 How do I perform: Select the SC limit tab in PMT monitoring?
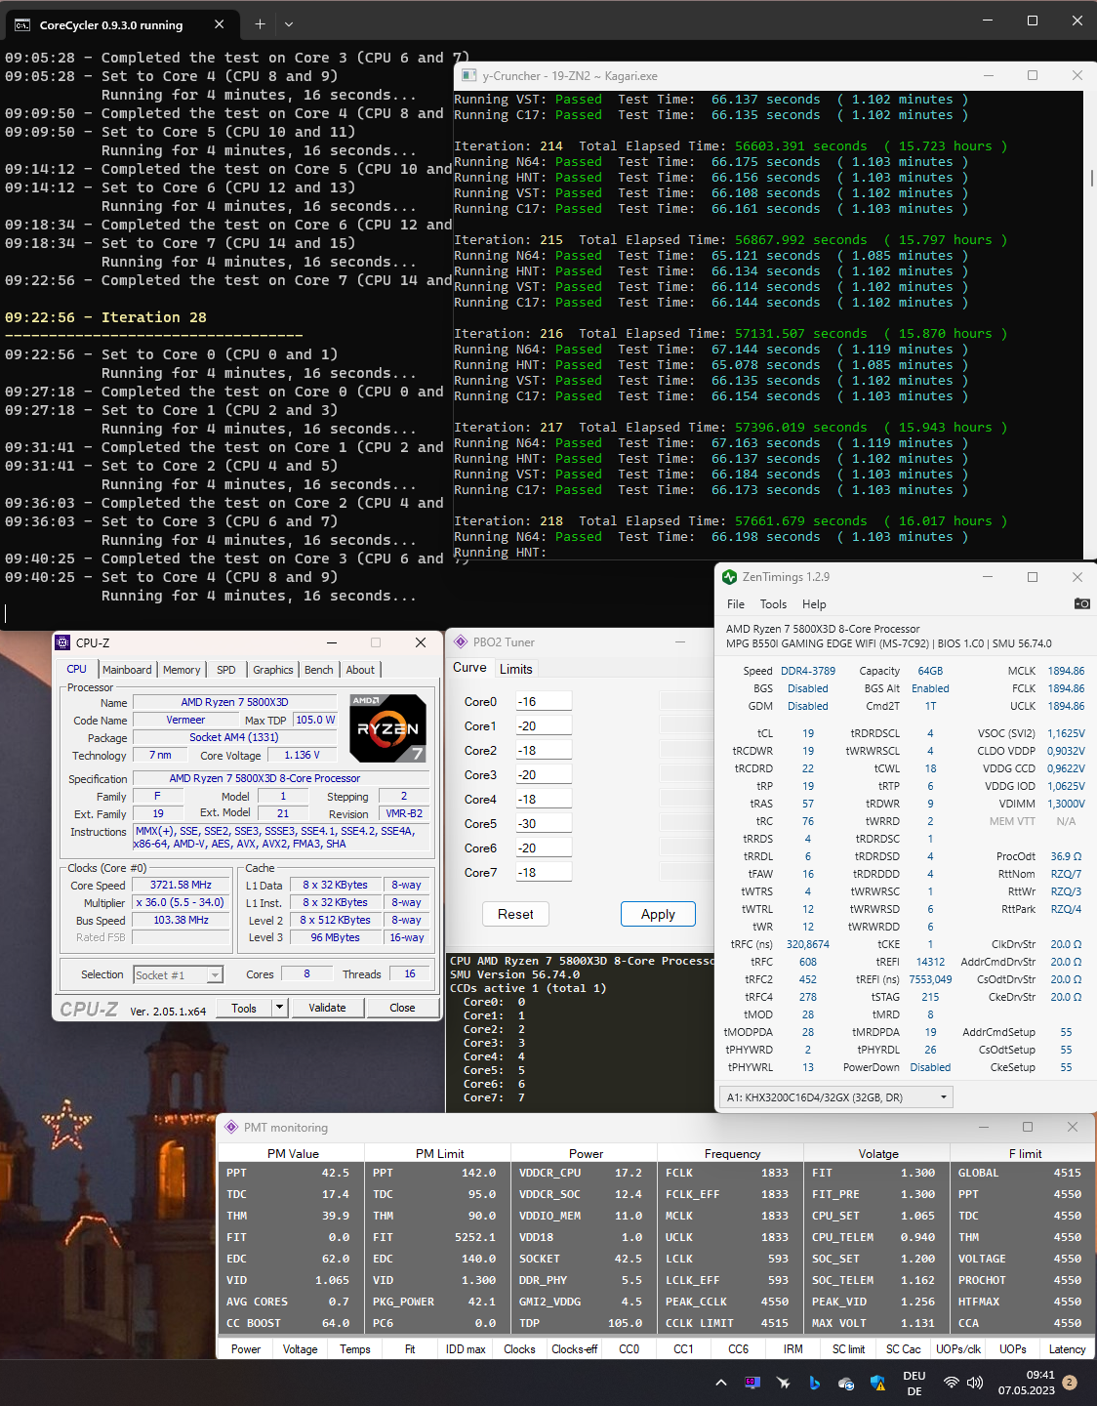point(848,1348)
